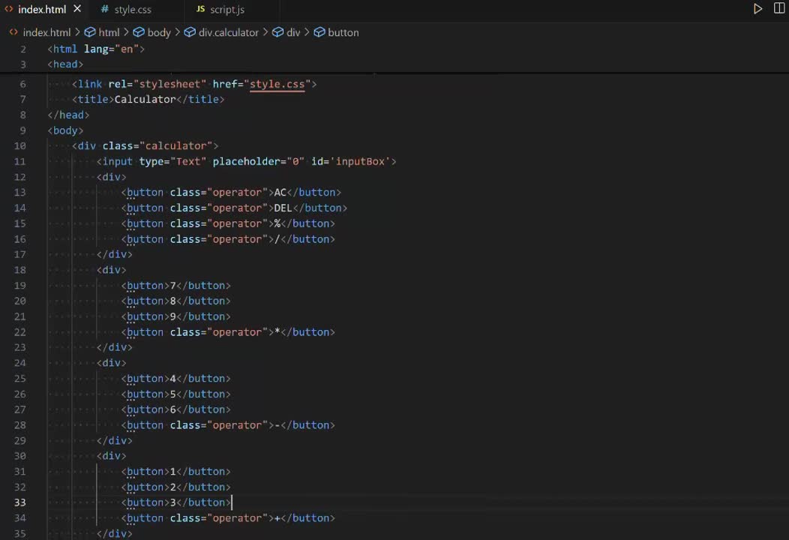Click the cube icon beside body breadcrumb
The width and height of the screenshot is (789, 540).
click(x=139, y=32)
